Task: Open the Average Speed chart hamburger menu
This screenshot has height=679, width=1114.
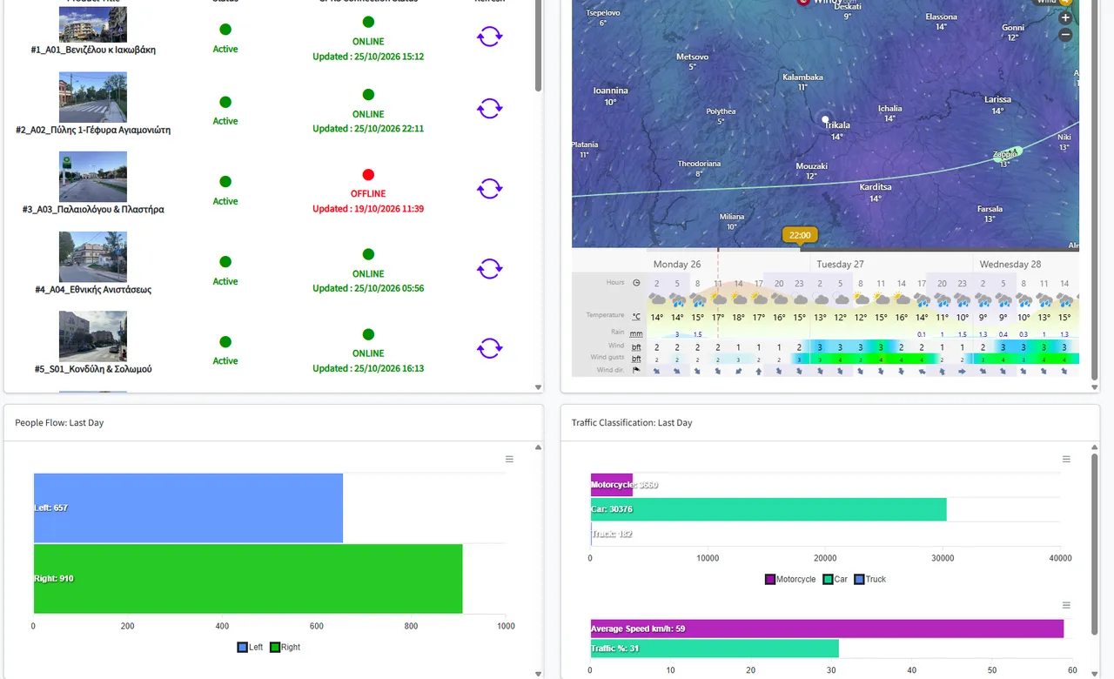Action: pyautogui.click(x=1066, y=605)
